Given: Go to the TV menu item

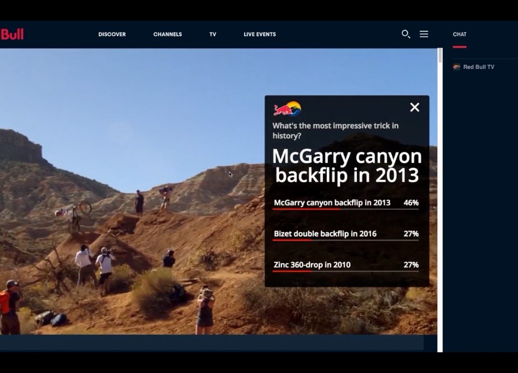Looking at the screenshot, I should tap(213, 34).
